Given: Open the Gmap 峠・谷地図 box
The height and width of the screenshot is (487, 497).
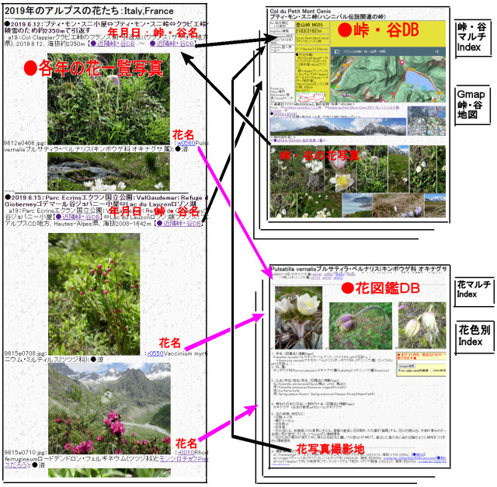Looking at the screenshot, I should (472, 106).
